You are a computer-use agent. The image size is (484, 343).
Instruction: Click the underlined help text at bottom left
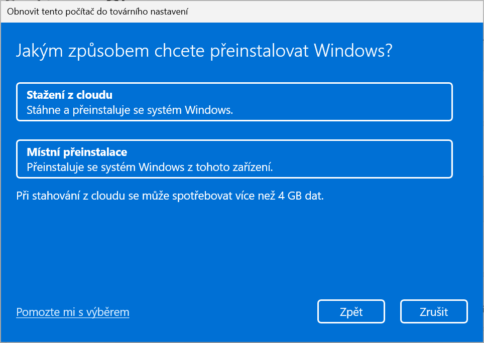click(72, 311)
